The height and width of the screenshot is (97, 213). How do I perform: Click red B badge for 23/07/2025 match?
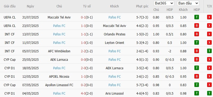197,26
